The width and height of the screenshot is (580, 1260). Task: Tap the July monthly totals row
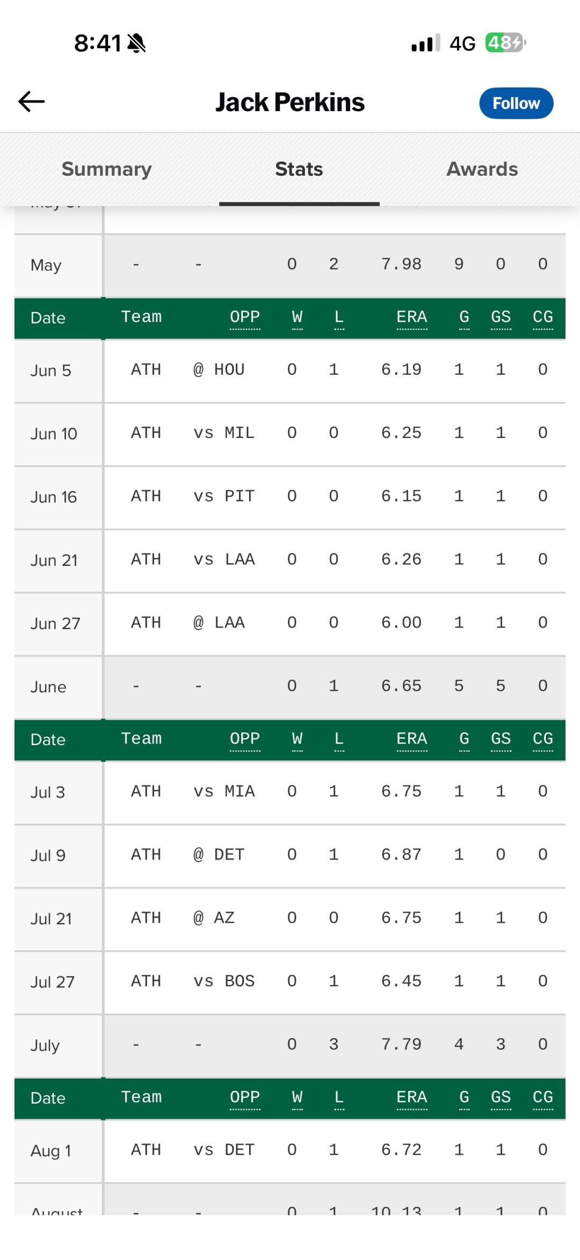(290, 1045)
